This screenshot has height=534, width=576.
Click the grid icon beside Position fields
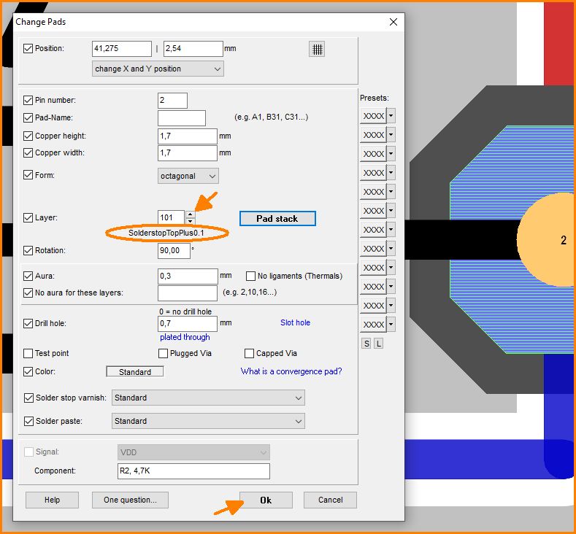317,49
